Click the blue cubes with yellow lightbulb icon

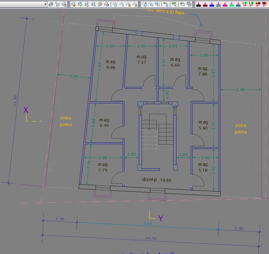point(157,4)
